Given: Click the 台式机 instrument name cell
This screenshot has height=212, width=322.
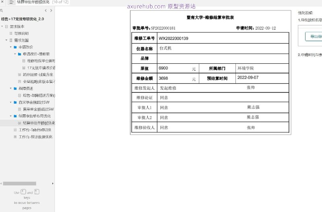Looking at the screenshot, I should 223,48.
